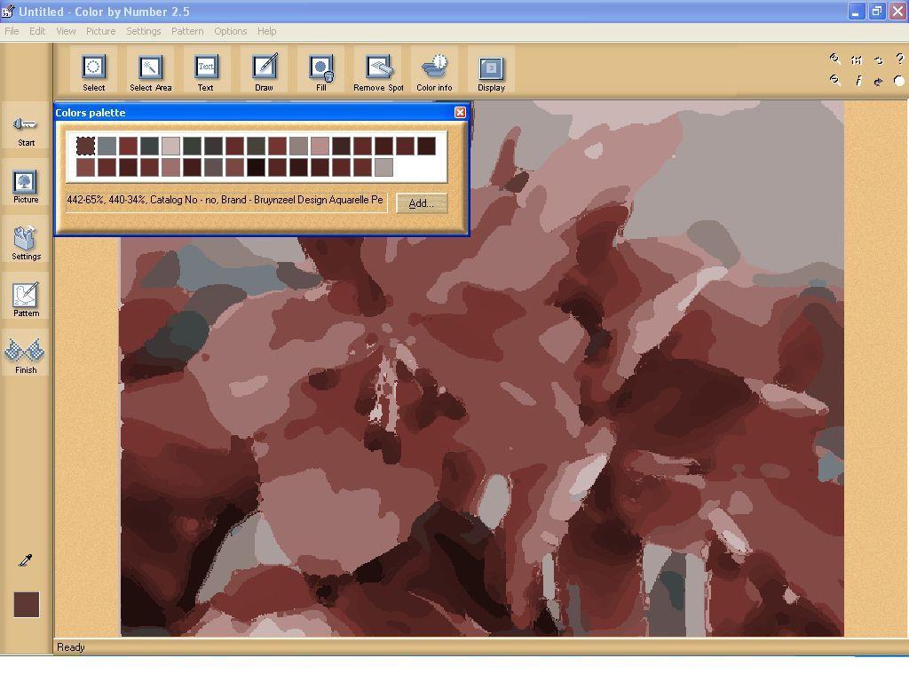Image resolution: width=909 pixels, height=682 pixels.
Task: Minimize the Color by Number window
Action: pos(856,11)
